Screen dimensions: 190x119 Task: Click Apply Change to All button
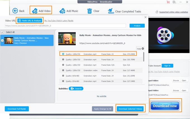[x=103, y=109]
